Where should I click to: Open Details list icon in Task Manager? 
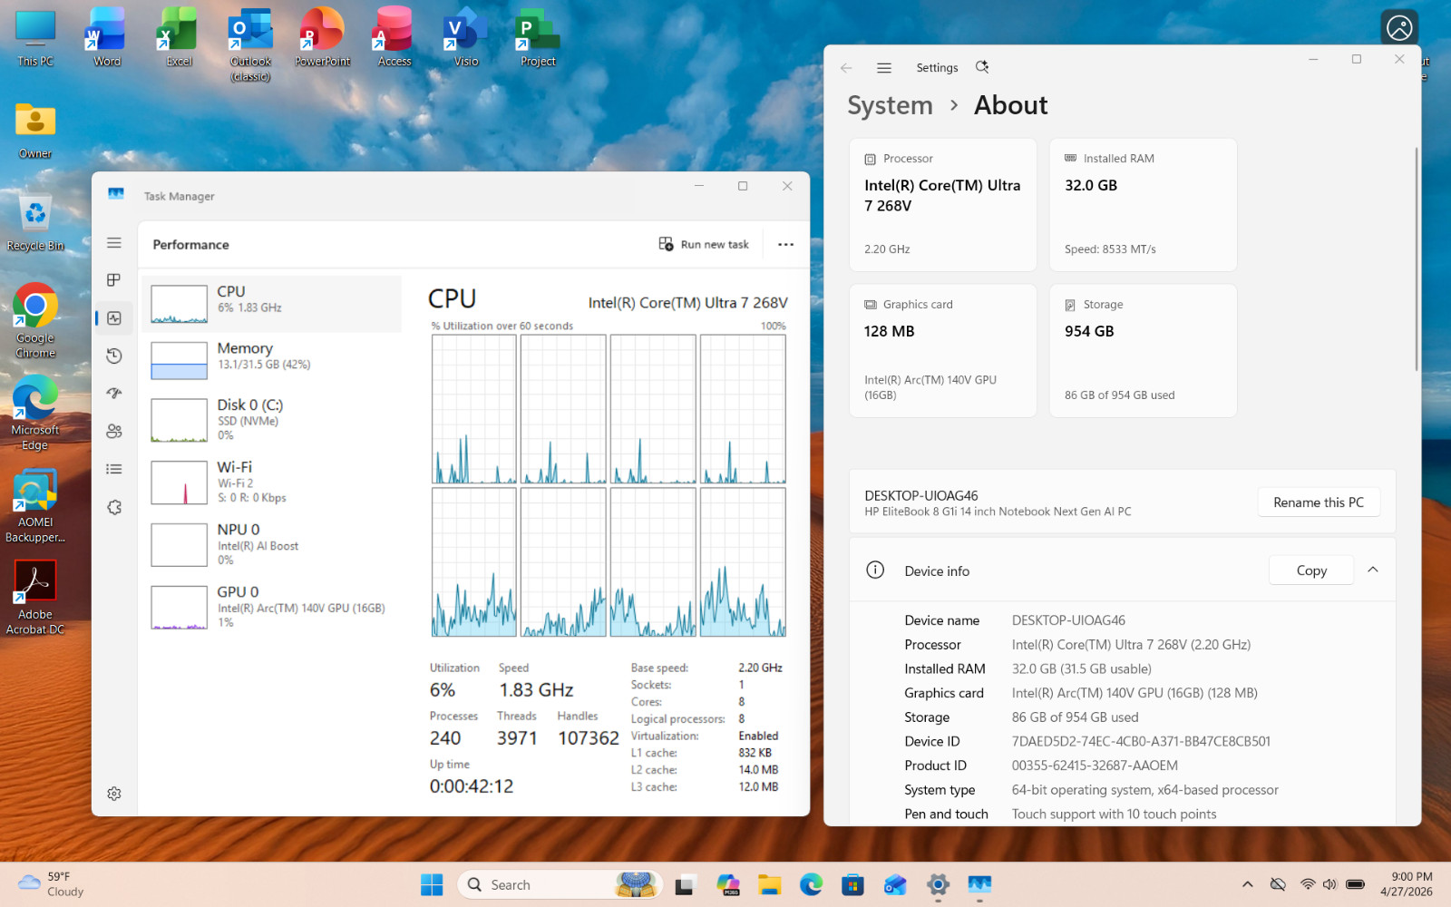pos(114,469)
